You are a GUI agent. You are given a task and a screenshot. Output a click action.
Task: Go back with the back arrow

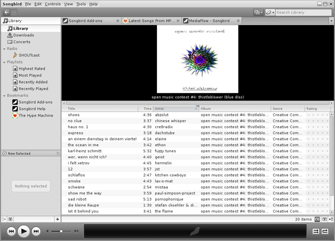(7, 12)
